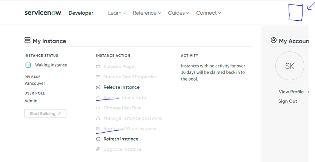Viewport: 315px width, 162px height.
Task: Click the Waking Instance status icon
Action: pos(28,65)
